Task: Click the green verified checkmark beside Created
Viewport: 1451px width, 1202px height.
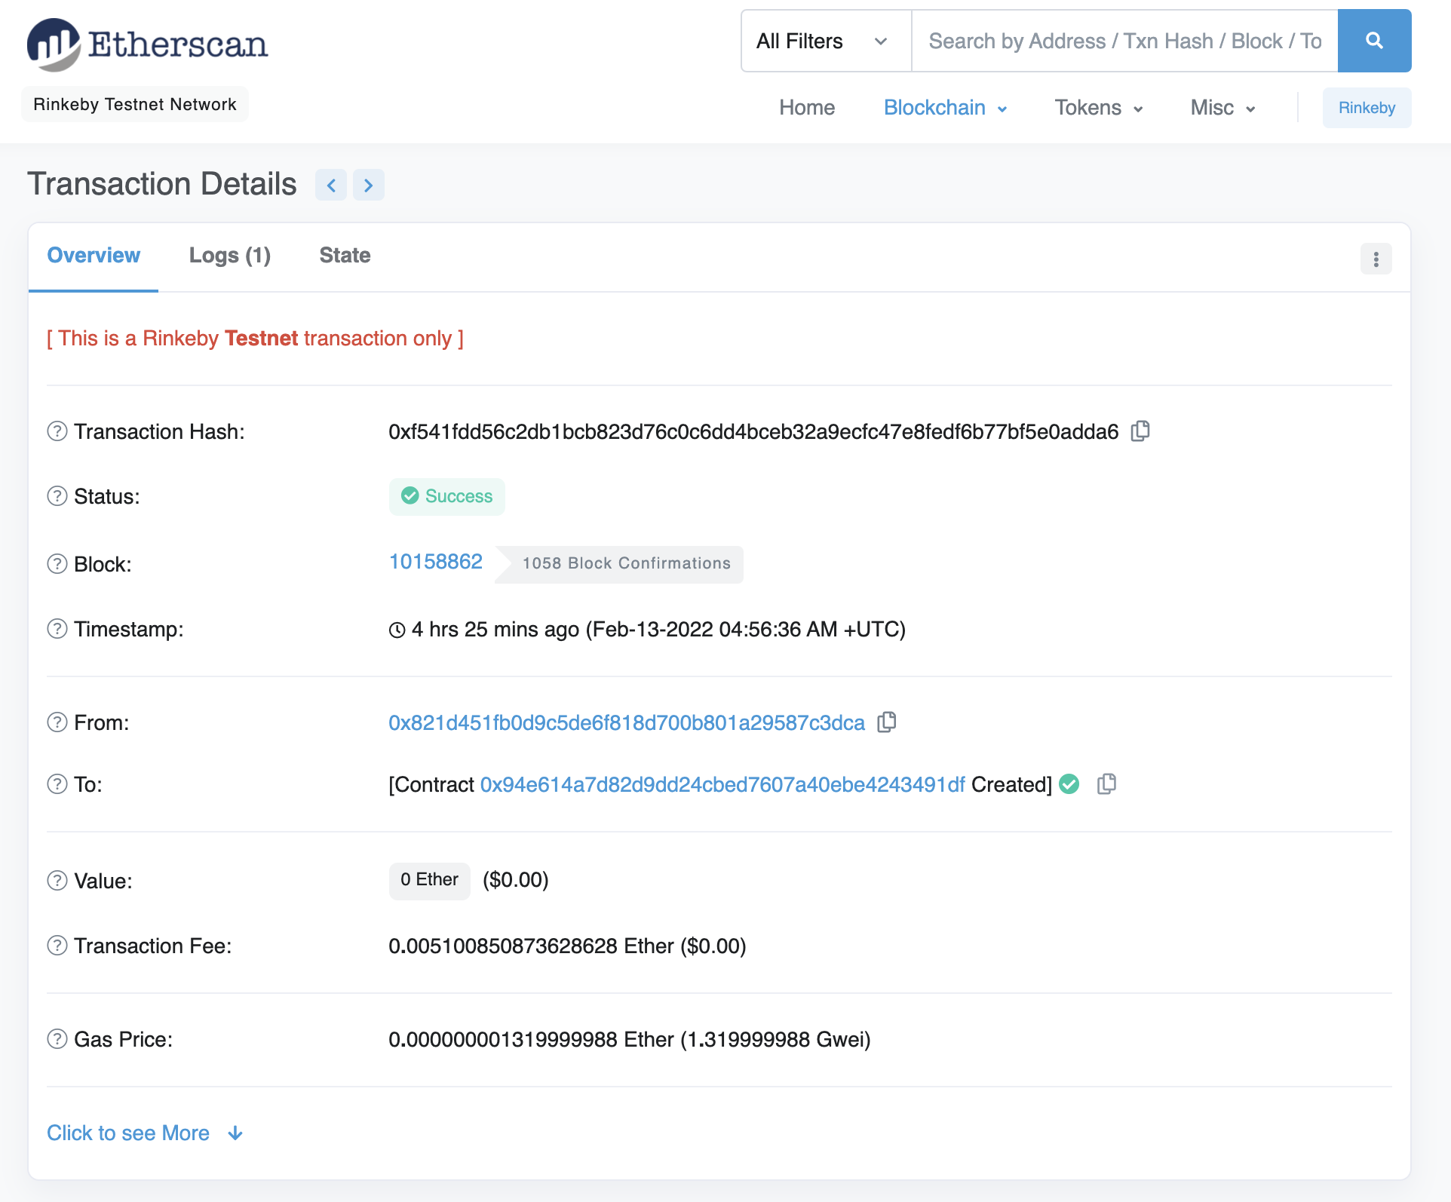Action: (1069, 784)
